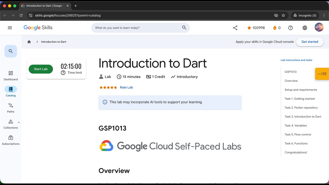Jump to Task 6. Functions
The image size is (329, 185).
[296, 144]
